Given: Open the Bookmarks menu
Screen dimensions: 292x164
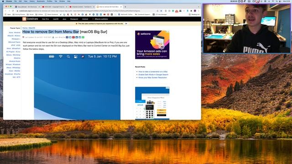Looking at the screenshot, I should [x=41, y=1].
